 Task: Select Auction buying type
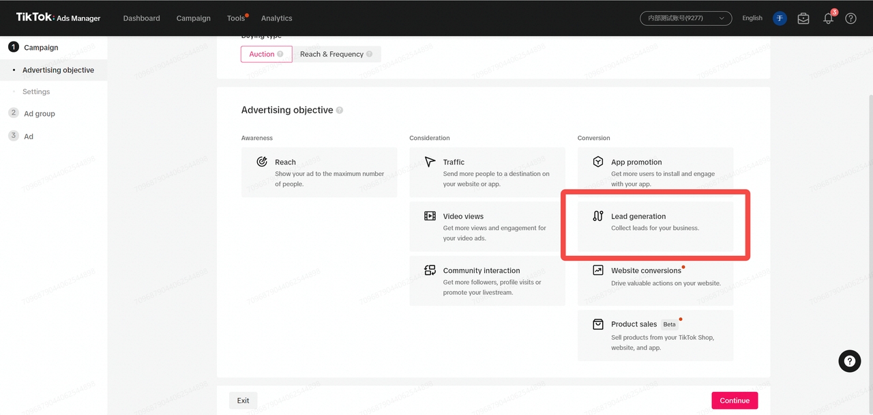click(266, 54)
